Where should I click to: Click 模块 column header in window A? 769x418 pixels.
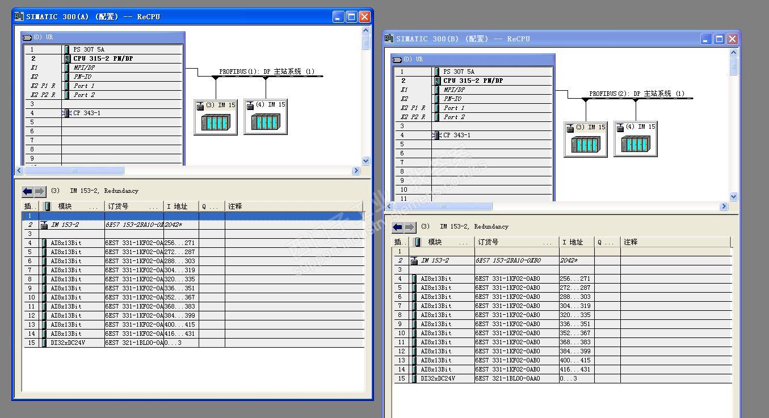(72, 206)
